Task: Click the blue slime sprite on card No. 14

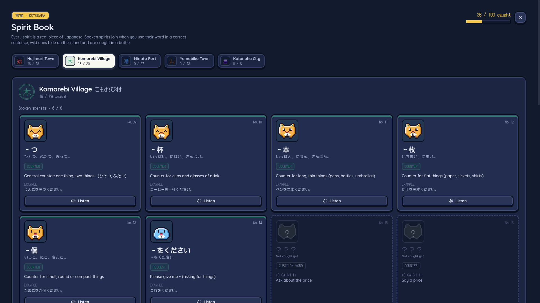Action: click(x=161, y=231)
